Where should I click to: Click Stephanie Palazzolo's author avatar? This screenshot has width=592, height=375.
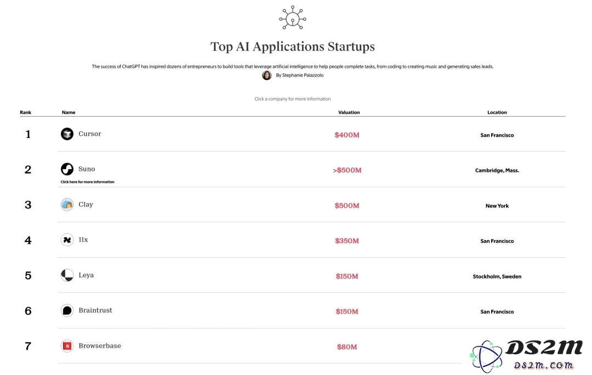click(x=267, y=76)
